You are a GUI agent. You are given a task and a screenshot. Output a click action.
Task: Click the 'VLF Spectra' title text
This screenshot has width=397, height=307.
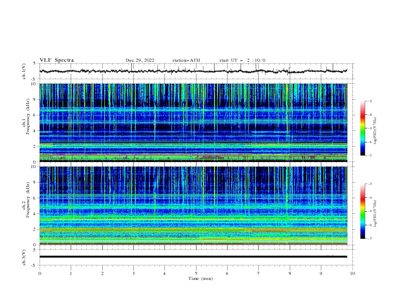pos(57,60)
